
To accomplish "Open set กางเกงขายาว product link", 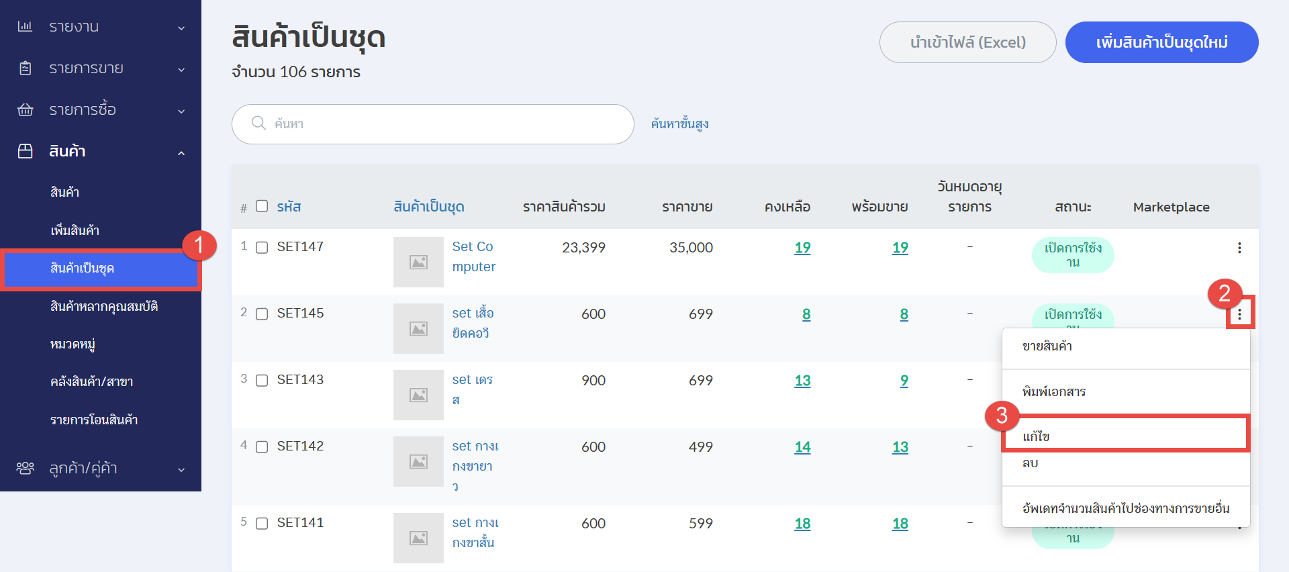I will tap(475, 466).
